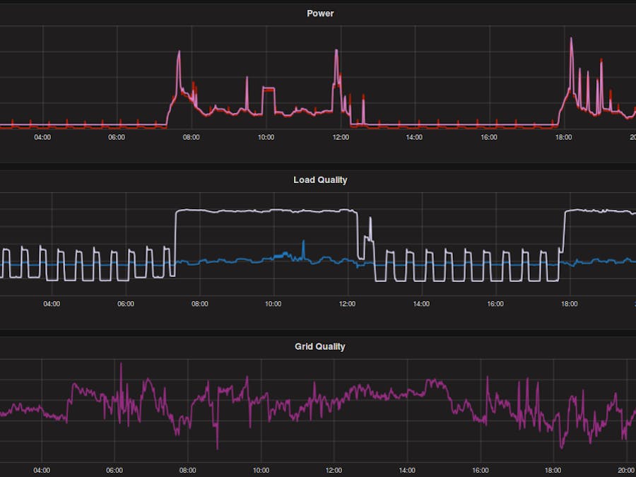Image resolution: width=636 pixels, height=477 pixels.
Task: Click the 18:00 label under Load Quality
Action: pyautogui.click(x=570, y=304)
